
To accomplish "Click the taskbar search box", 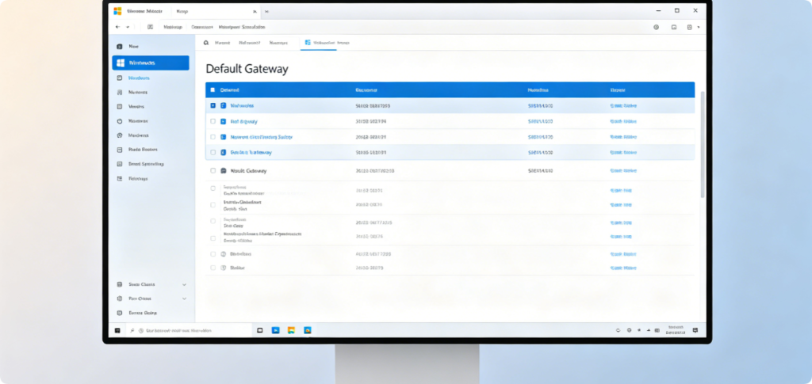I will point(189,330).
